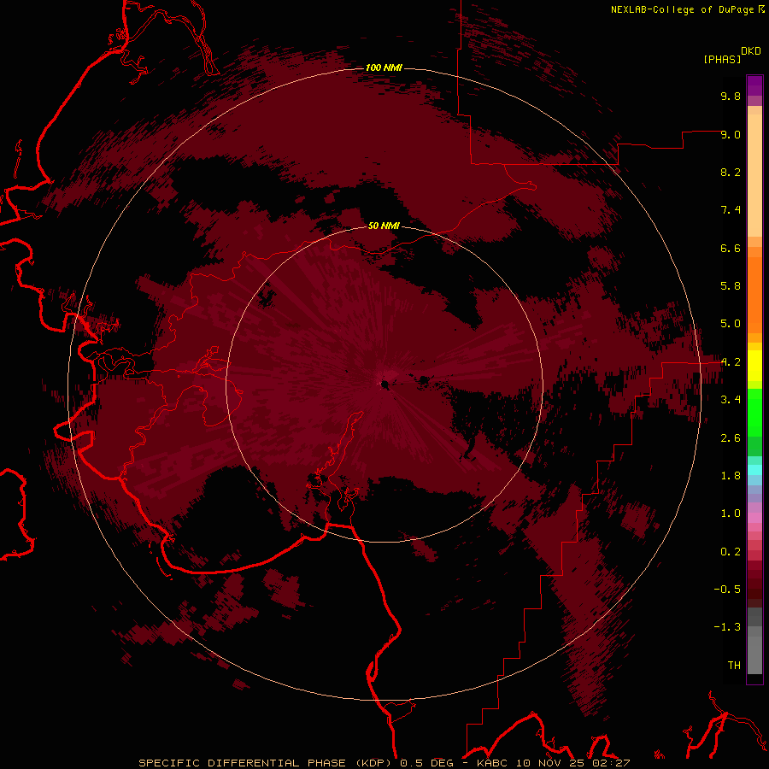The image size is (769, 769).
Task: Click the 2.6 color scale value
Action: [731, 438]
